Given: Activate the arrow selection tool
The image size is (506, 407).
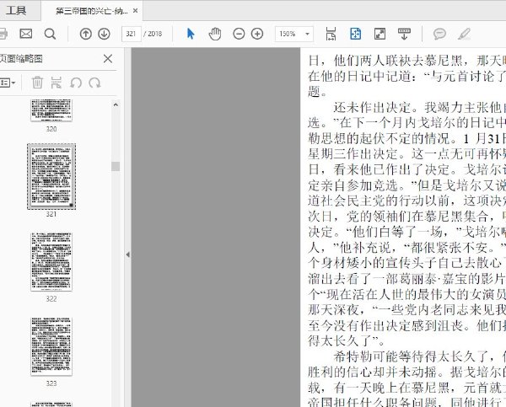Looking at the screenshot, I should [191, 34].
